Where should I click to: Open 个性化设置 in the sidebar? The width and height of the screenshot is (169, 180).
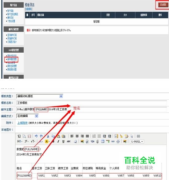(11, 21)
